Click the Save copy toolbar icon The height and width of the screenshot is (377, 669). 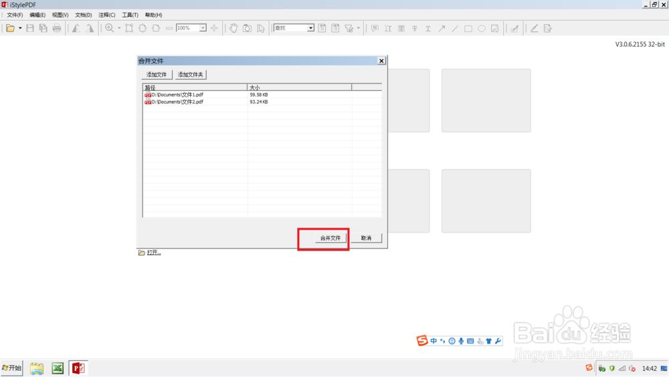pyautogui.click(x=43, y=28)
